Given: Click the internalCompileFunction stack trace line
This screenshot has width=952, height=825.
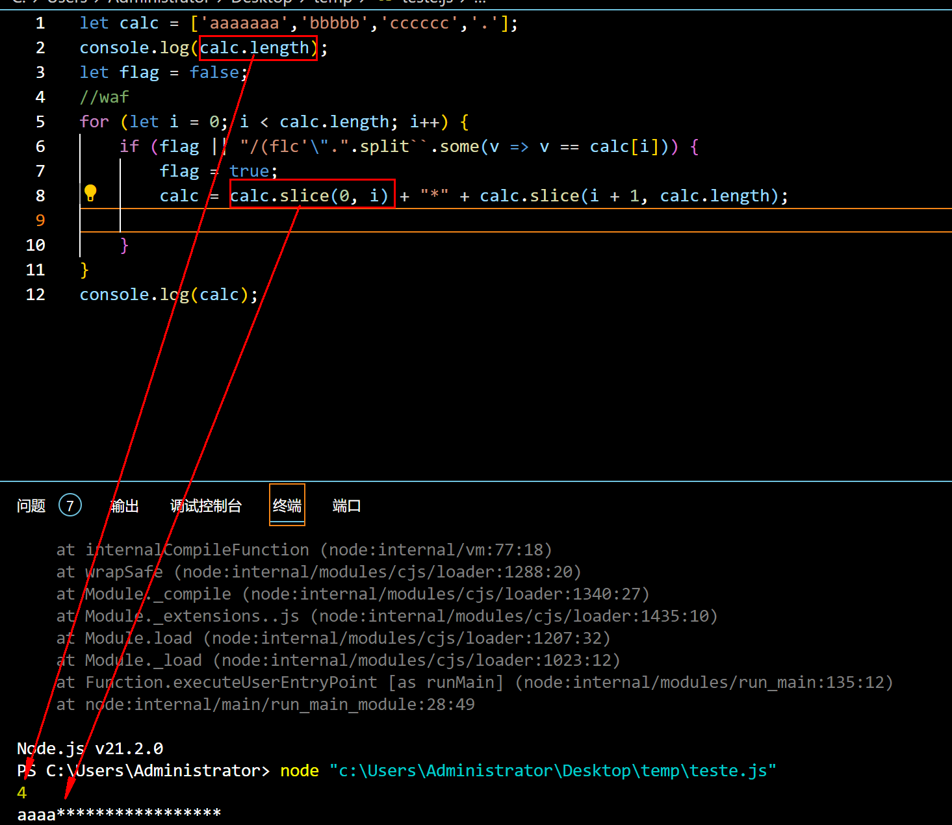Looking at the screenshot, I should point(304,550).
